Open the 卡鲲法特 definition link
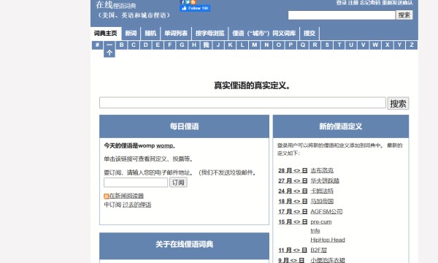Screen dimensions: 438x263 pyautogui.click(x=322, y=191)
